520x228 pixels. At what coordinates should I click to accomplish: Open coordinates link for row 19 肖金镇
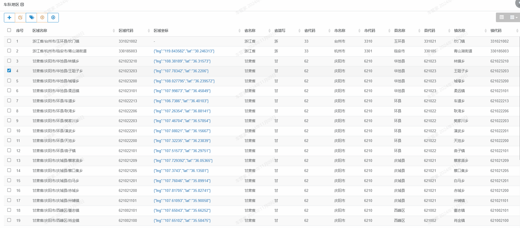pyautogui.click(x=182, y=221)
